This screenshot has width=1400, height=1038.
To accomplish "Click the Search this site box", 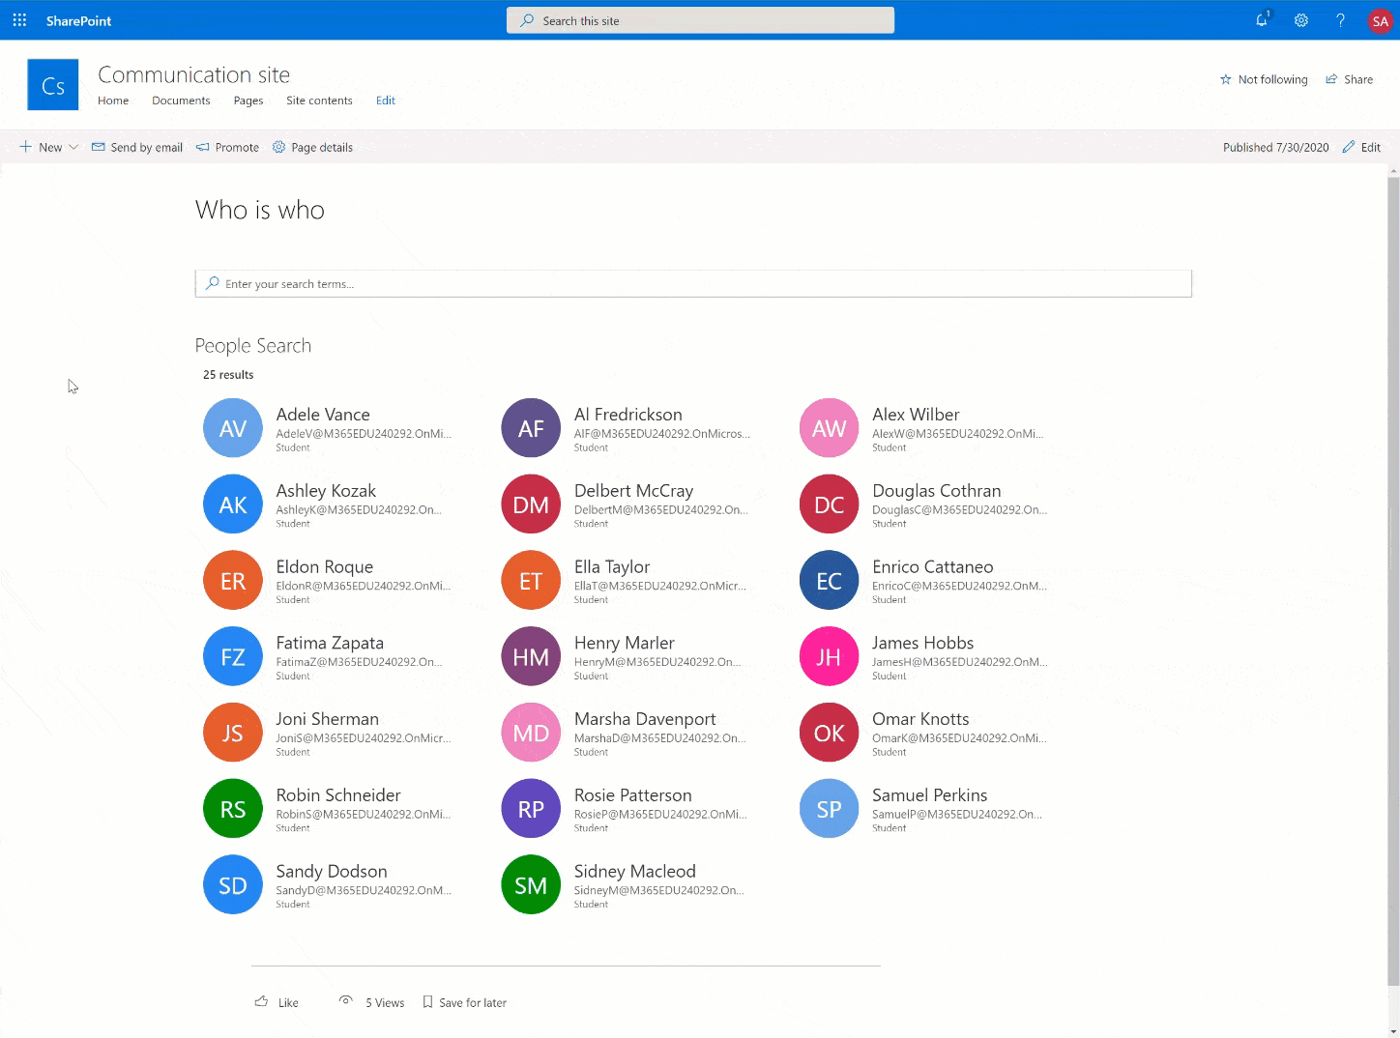I will [700, 20].
